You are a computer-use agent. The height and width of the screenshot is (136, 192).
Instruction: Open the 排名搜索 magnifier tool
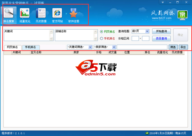[9, 15]
